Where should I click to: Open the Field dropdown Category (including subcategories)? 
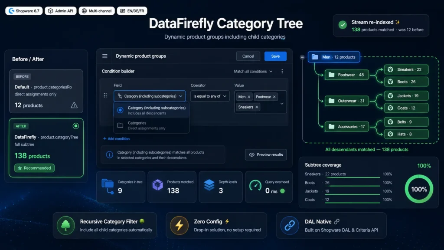tap(150, 96)
